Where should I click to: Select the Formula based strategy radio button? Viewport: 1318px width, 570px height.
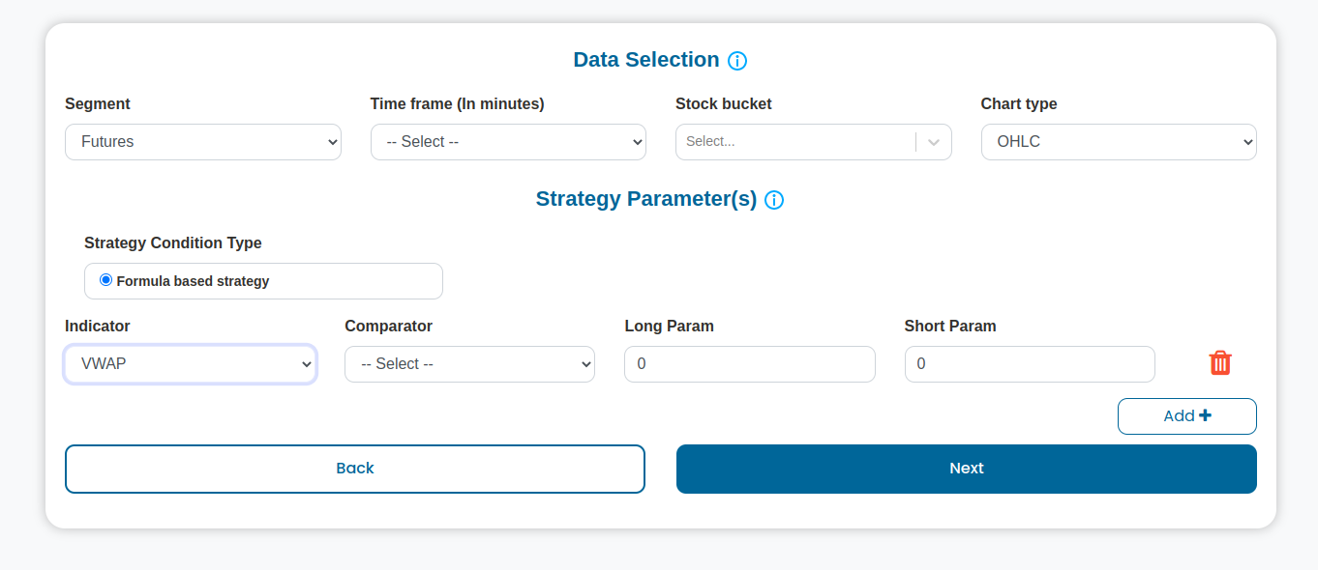106,280
